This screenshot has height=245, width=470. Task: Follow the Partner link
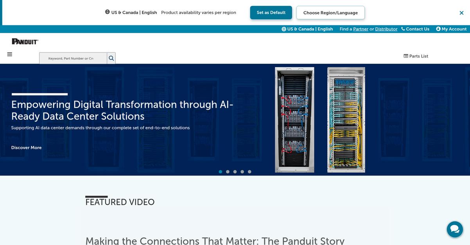coord(361,29)
